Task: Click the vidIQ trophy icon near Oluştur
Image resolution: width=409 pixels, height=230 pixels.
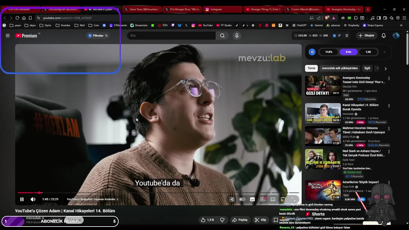Action: pos(347,35)
